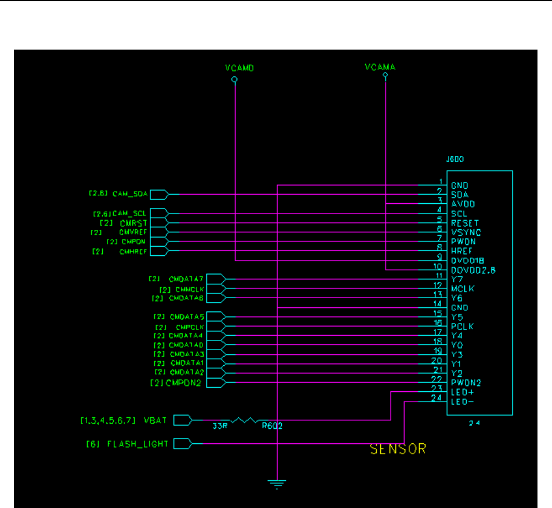The image size is (552, 508).
Task: Select the CMRST port symbol
Action: tap(160, 223)
